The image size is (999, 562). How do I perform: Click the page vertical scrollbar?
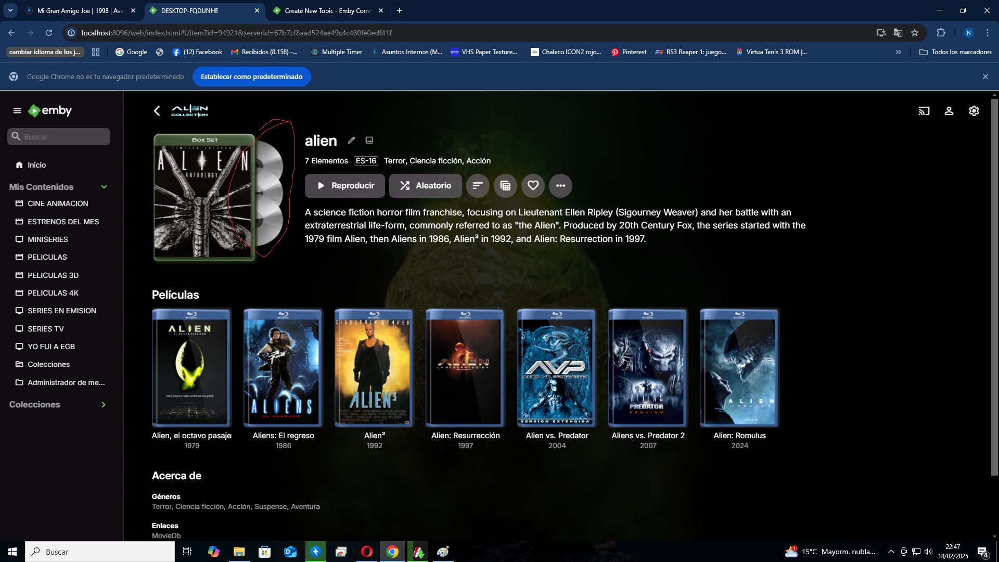coord(994,286)
